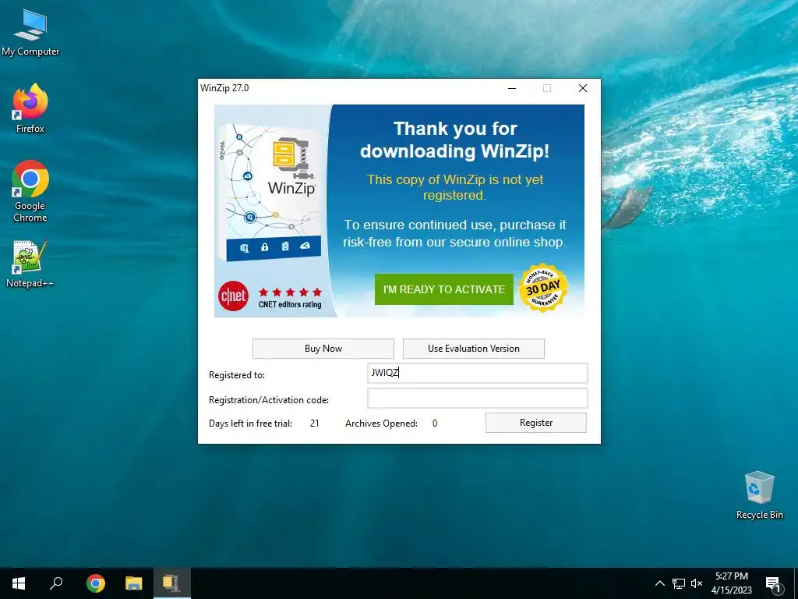Focus the Registered to name field

tap(478, 373)
